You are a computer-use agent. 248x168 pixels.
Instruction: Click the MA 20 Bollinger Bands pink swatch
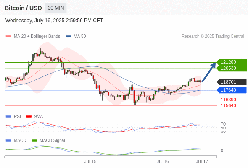[x=8, y=37]
